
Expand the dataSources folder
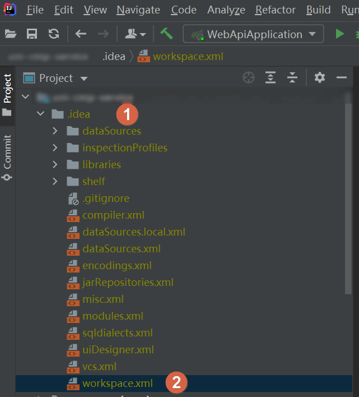click(x=55, y=131)
